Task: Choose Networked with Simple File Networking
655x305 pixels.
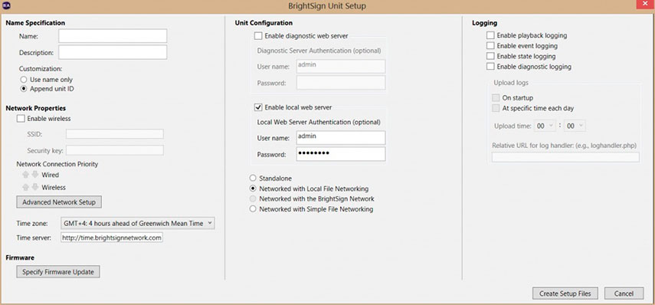Action: pyautogui.click(x=252, y=209)
